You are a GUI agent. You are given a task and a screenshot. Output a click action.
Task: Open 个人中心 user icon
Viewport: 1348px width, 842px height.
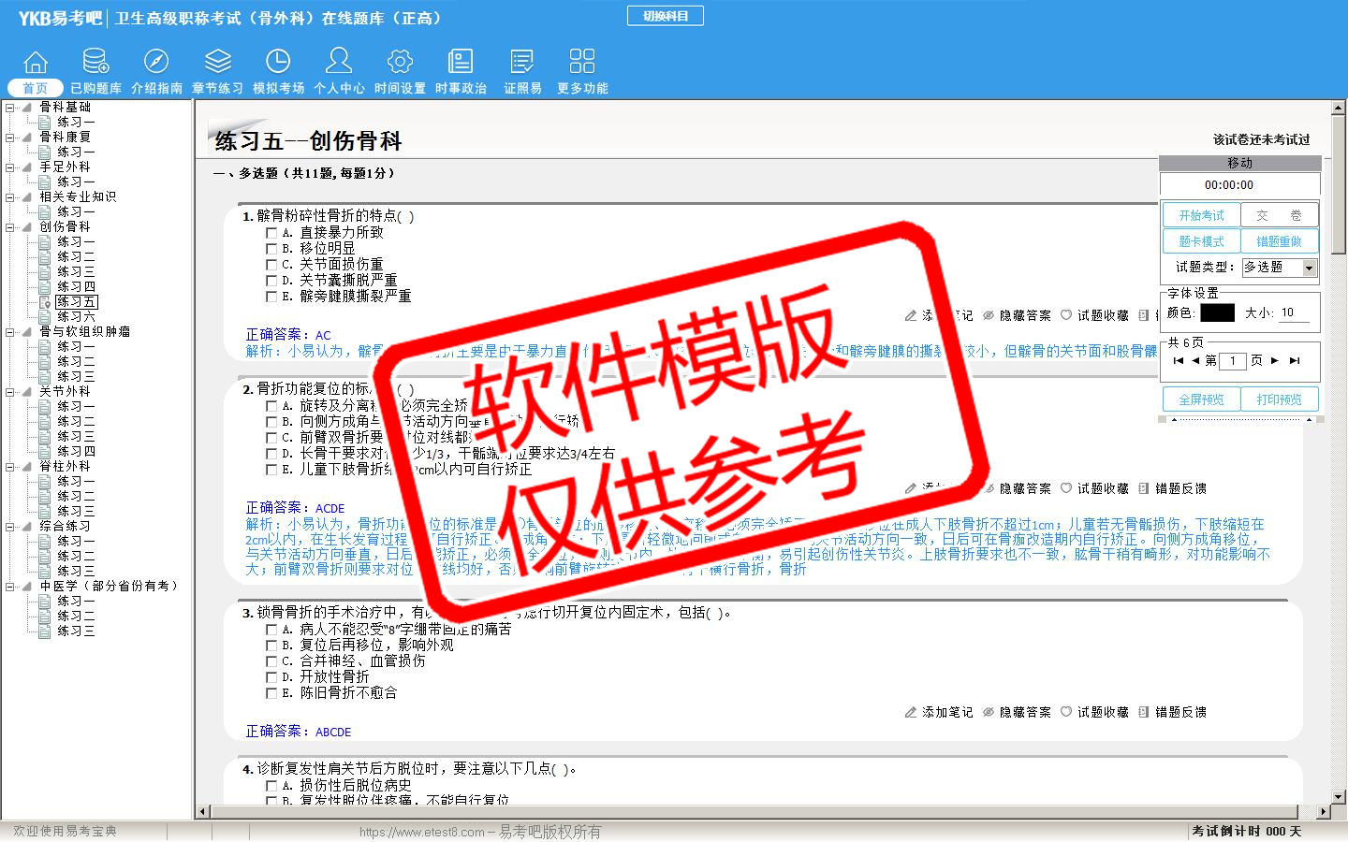tap(339, 63)
